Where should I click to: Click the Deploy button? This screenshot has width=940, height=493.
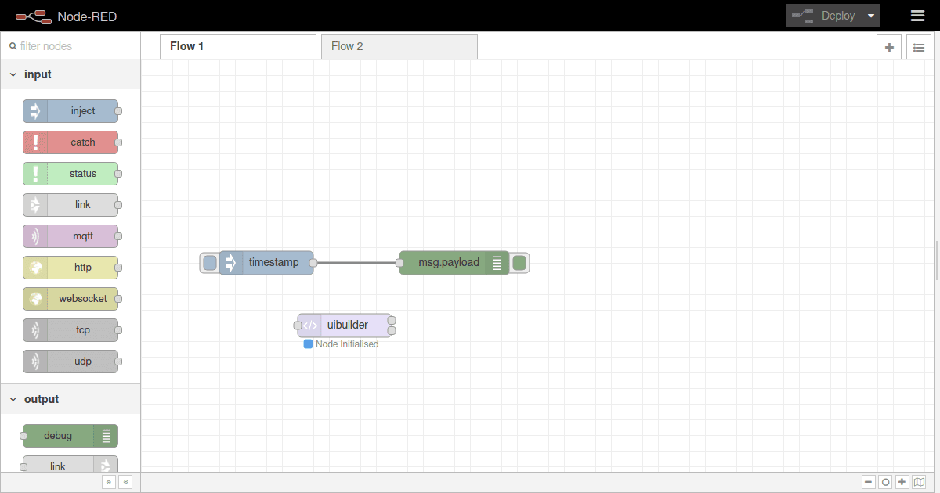(832, 15)
